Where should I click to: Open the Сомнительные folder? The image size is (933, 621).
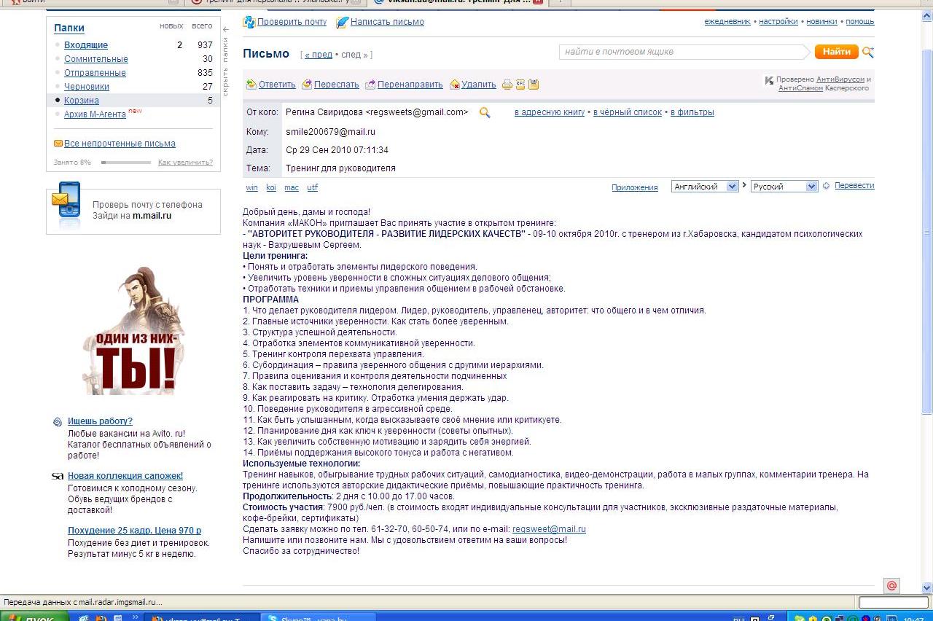tap(96, 59)
